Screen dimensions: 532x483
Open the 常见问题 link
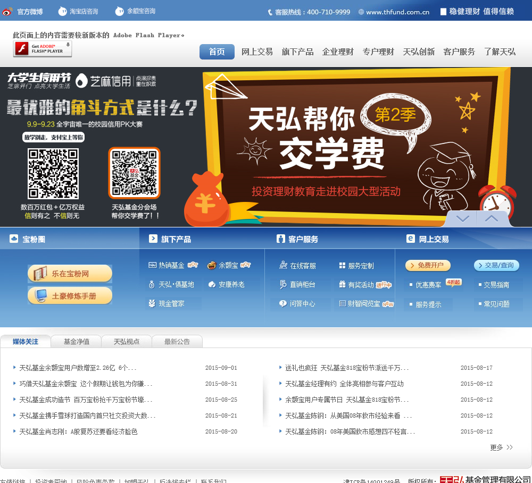(x=496, y=304)
